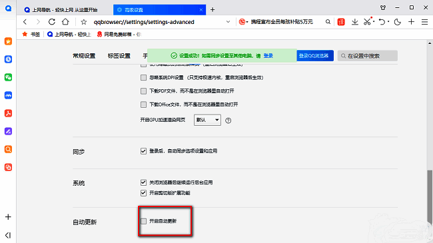Go back to previous page
The image size is (433, 243).
(x=25, y=22)
